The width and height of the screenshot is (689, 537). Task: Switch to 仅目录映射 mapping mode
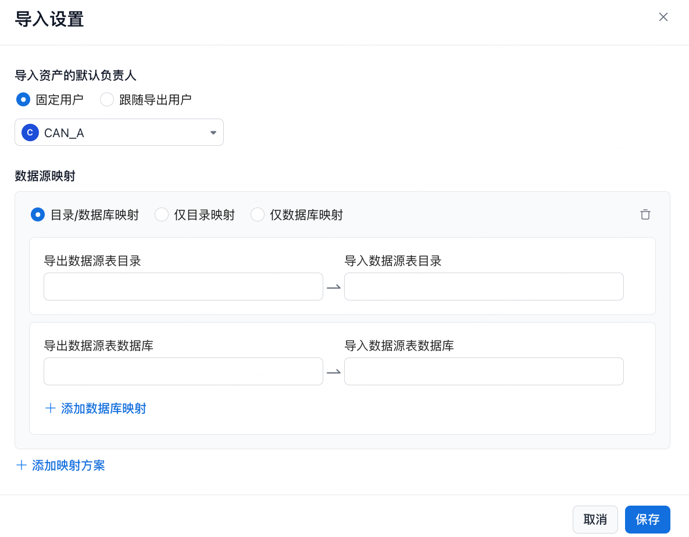pyautogui.click(x=162, y=215)
